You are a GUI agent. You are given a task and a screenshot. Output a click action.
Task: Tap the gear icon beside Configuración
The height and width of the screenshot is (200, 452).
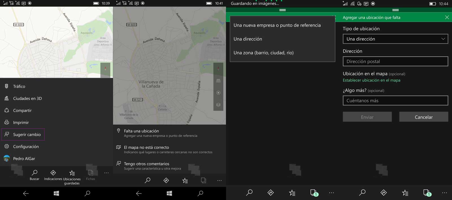(6, 146)
